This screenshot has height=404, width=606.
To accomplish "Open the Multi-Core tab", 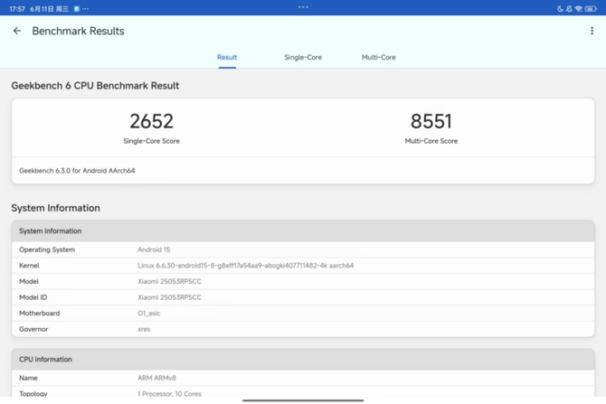I will [x=378, y=57].
